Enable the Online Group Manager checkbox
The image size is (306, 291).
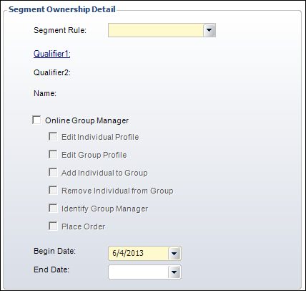[x=36, y=120]
